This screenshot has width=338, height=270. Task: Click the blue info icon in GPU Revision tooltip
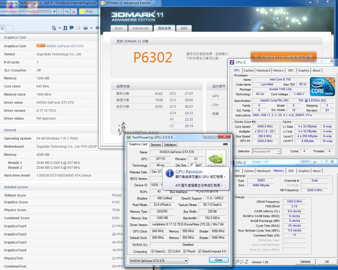click(170, 173)
